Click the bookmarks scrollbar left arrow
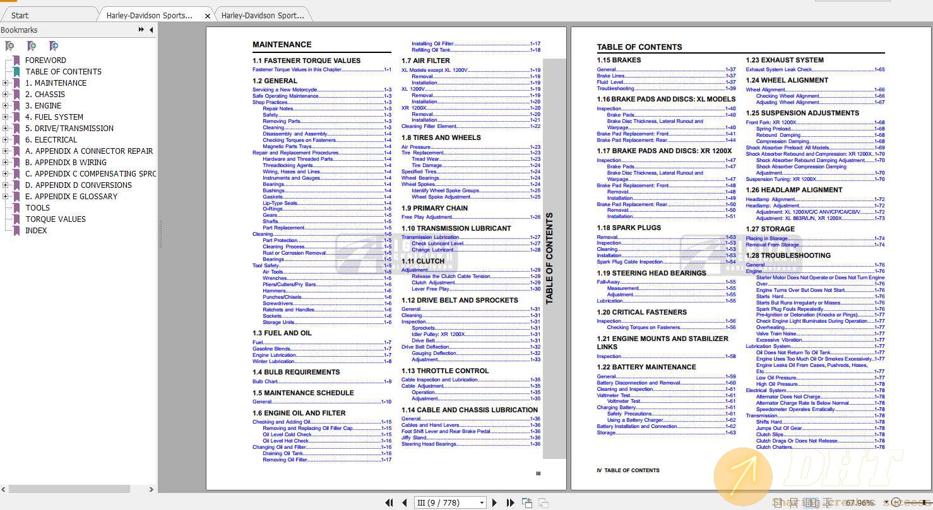 (x=4, y=489)
